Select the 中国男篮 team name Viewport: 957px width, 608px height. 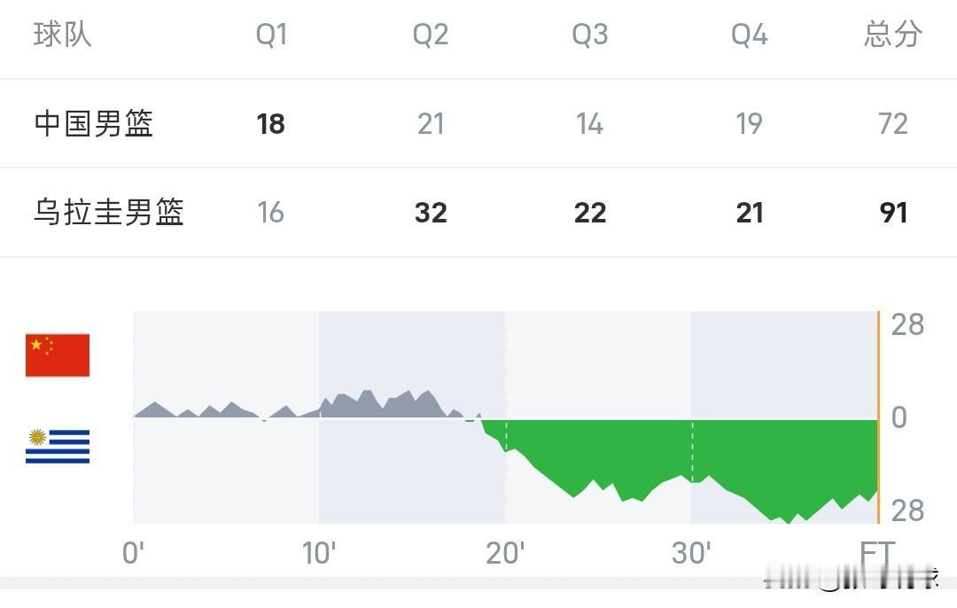[x=93, y=123]
